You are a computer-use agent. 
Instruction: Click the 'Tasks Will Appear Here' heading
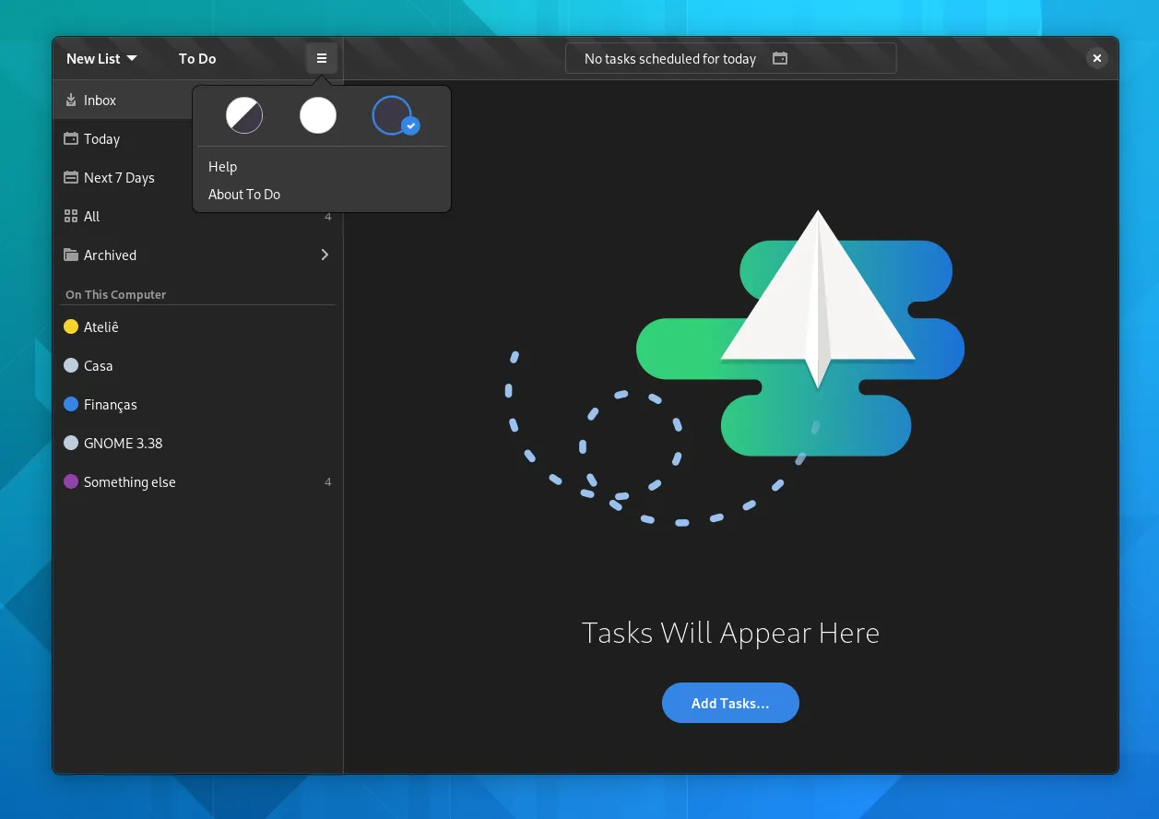pos(730,634)
